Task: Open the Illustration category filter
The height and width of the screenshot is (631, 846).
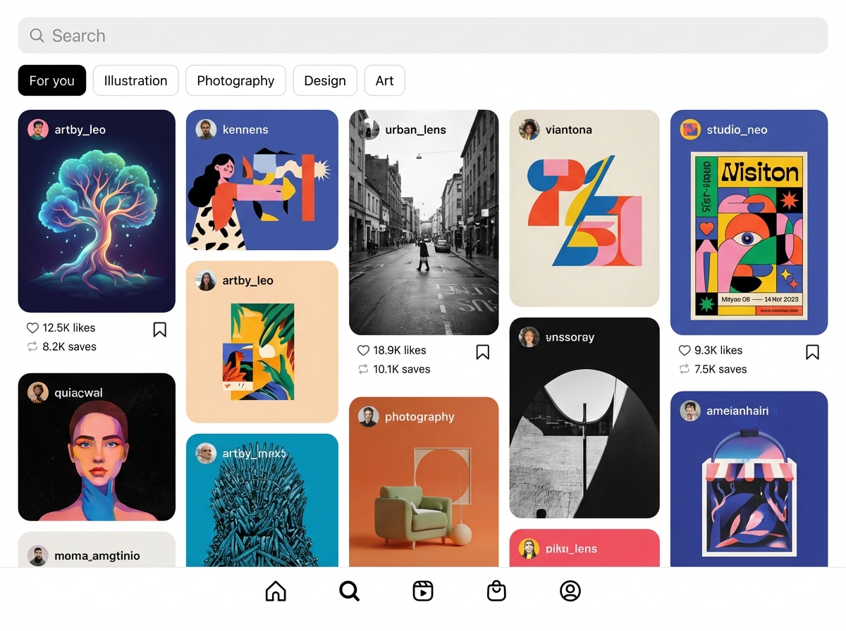Action: [135, 80]
